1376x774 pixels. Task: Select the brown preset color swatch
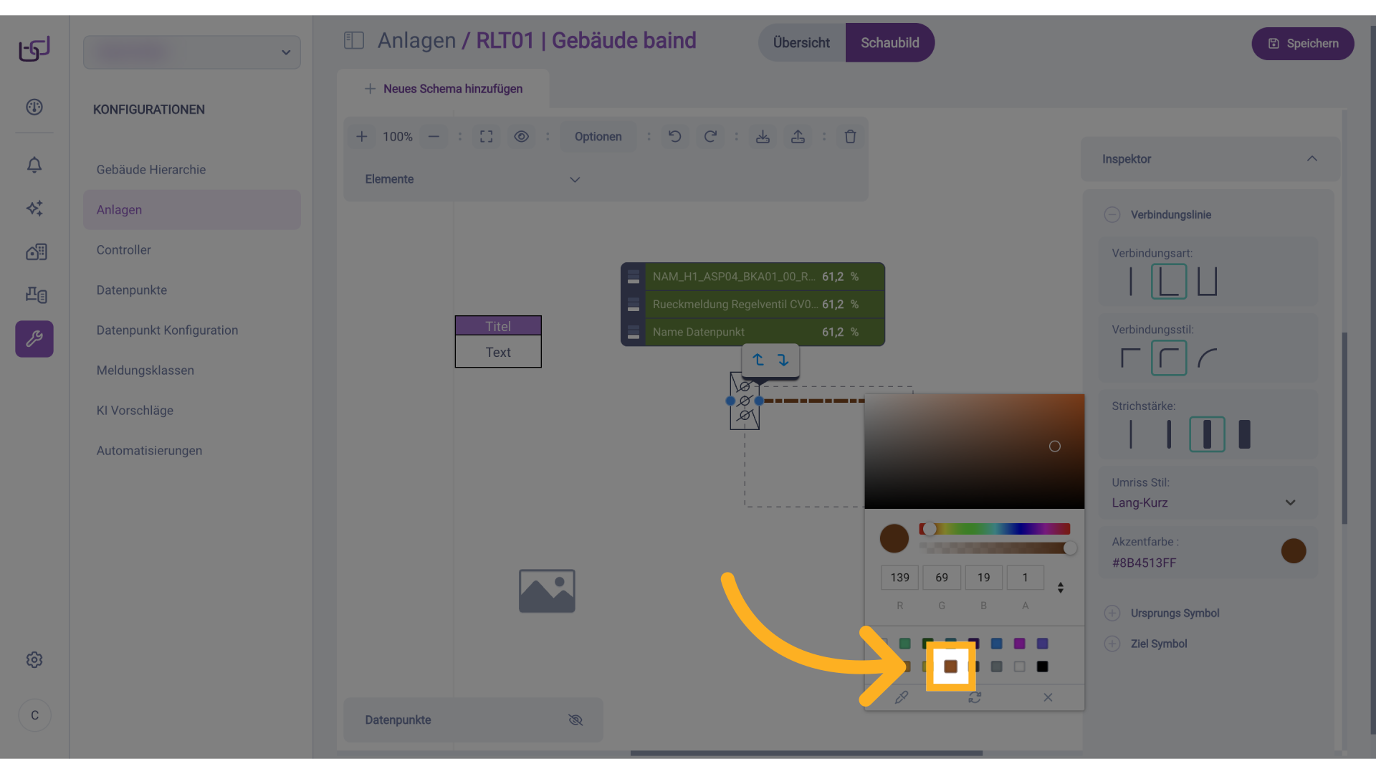(950, 666)
